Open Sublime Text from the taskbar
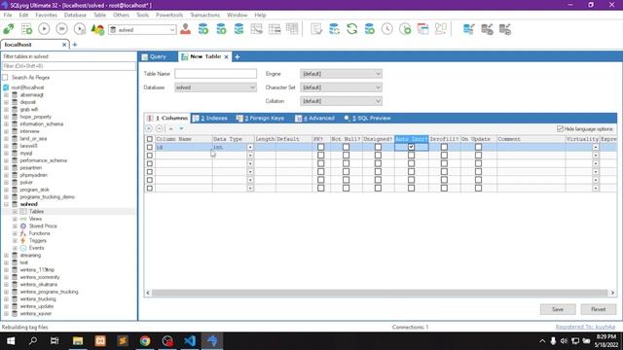 pos(123,341)
